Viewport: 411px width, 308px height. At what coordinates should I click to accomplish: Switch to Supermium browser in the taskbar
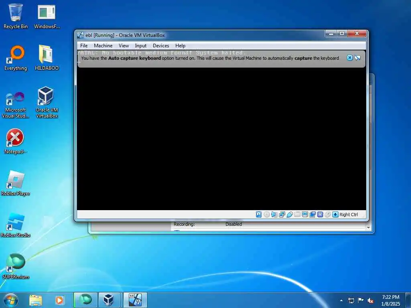click(85, 300)
